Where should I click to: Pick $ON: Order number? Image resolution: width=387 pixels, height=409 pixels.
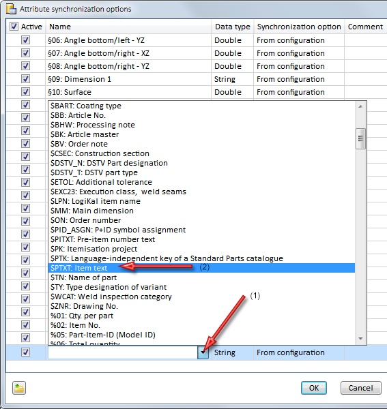(x=201, y=220)
